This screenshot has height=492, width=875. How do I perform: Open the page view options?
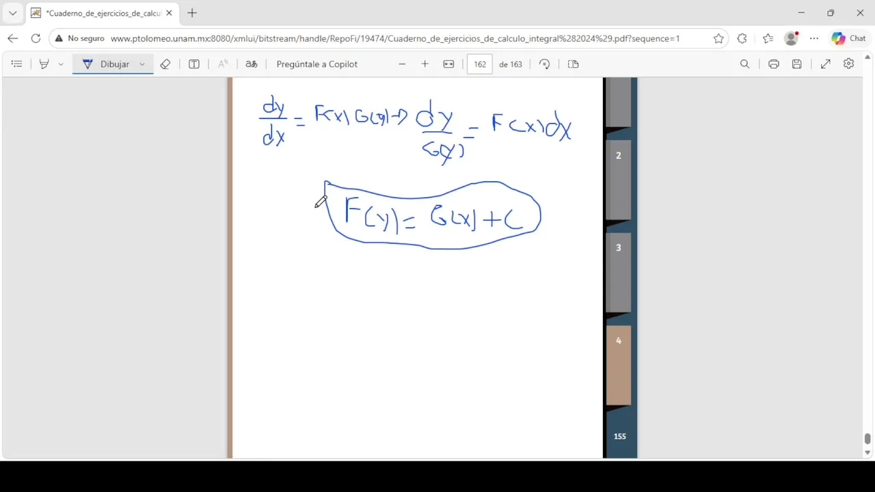click(x=574, y=64)
